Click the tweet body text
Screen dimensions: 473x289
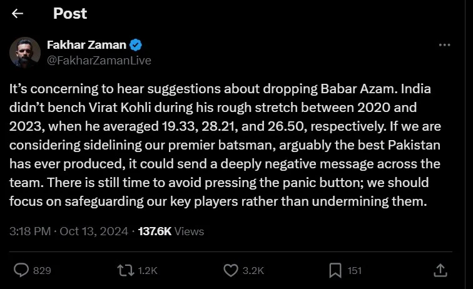point(225,148)
